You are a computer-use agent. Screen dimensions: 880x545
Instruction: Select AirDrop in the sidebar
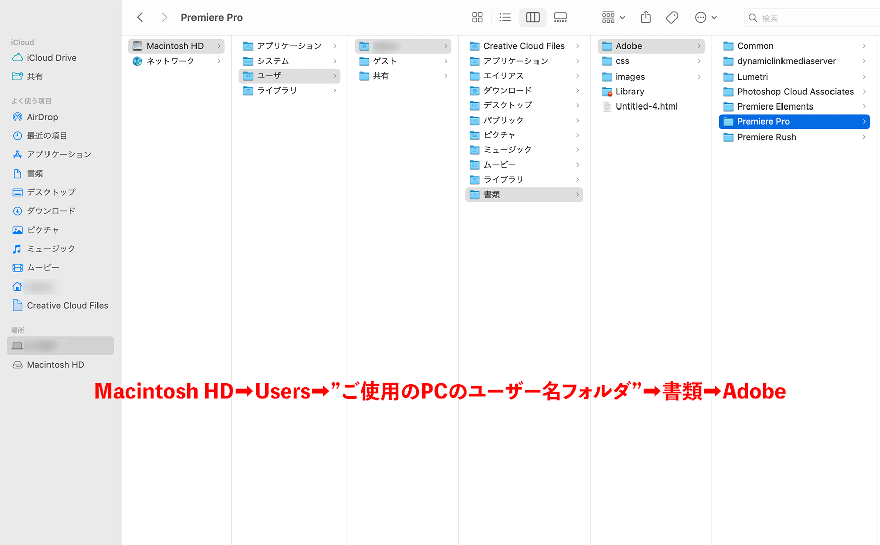[x=42, y=117]
